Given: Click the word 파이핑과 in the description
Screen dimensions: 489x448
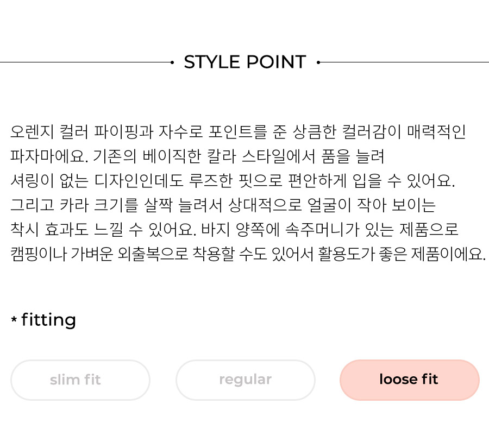Looking at the screenshot, I should (x=123, y=131).
